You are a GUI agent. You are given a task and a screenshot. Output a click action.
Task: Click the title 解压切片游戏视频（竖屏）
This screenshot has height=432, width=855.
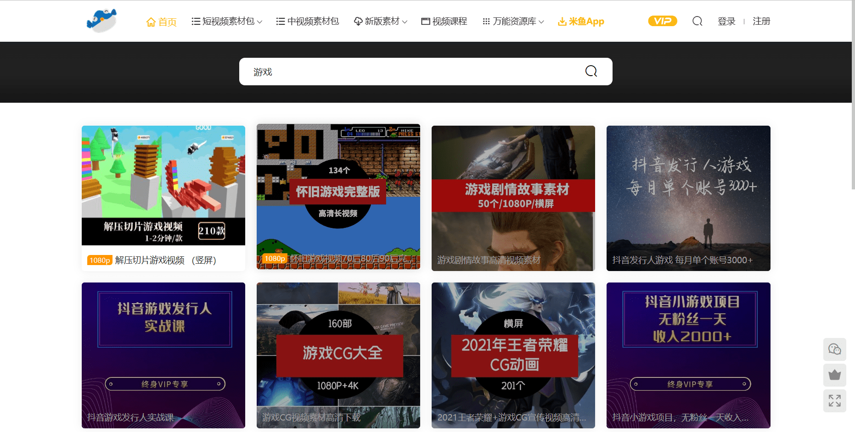pyautogui.click(x=165, y=260)
